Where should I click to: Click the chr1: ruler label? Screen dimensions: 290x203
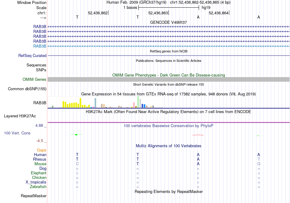(42, 13)
